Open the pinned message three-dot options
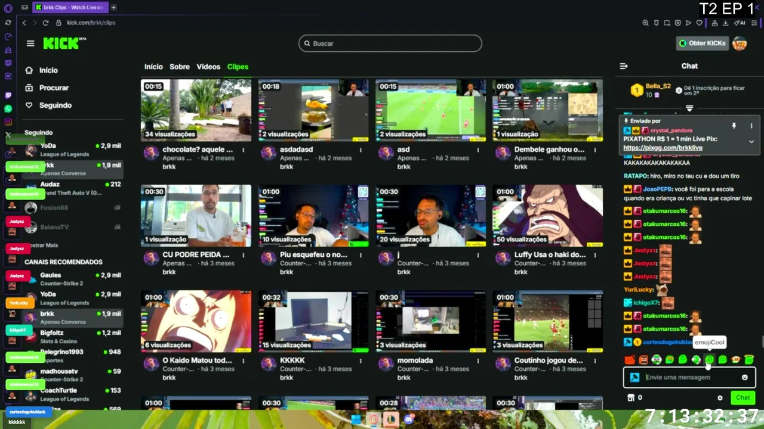Viewport: 764px width, 429px height. tap(751, 126)
